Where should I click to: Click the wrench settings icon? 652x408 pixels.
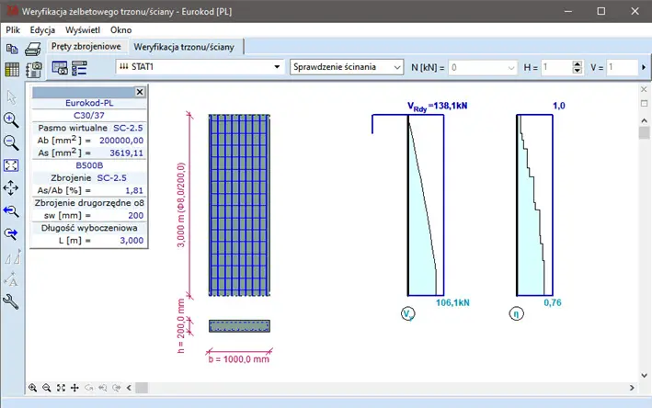click(12, 301)
